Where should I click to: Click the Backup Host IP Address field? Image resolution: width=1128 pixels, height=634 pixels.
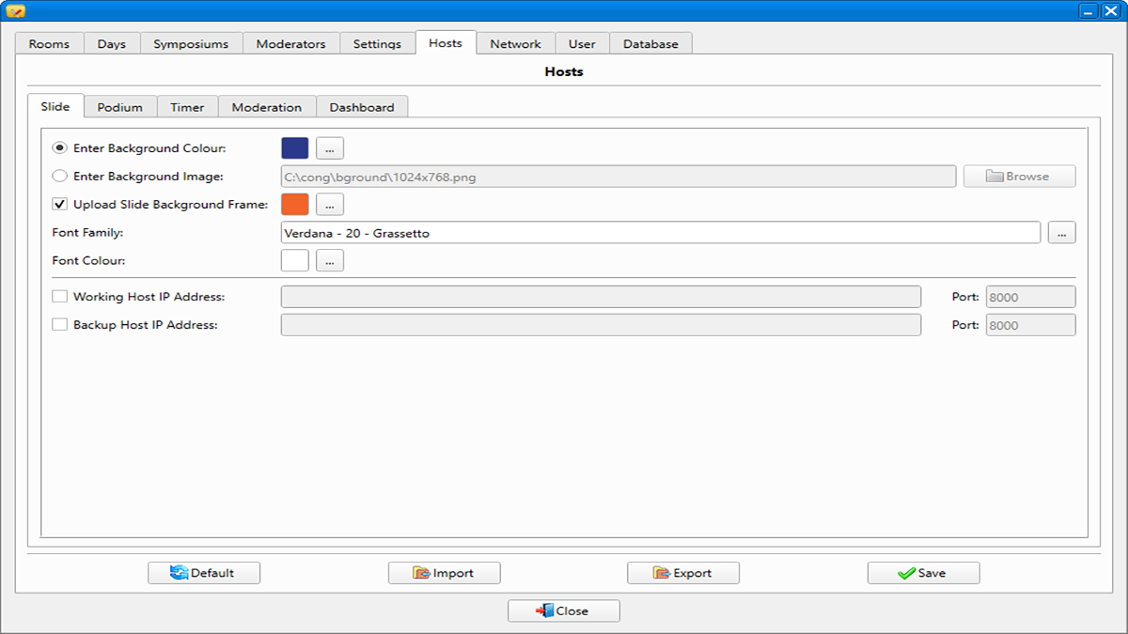(x=601, y=325)
